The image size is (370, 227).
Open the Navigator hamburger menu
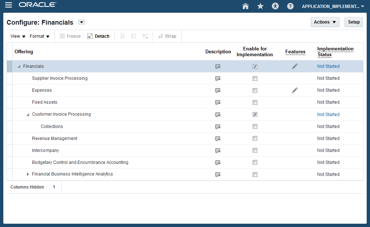tap(9, 5)
